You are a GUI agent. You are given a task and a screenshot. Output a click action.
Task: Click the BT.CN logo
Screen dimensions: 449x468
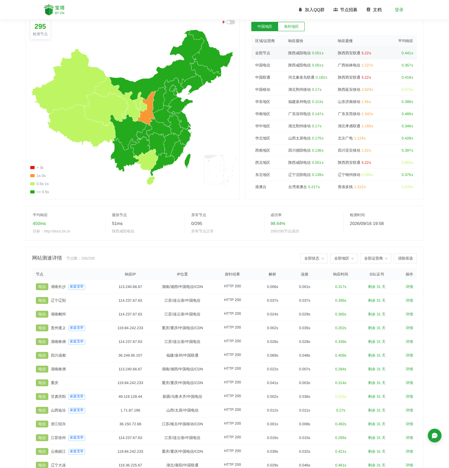(54, 10)
